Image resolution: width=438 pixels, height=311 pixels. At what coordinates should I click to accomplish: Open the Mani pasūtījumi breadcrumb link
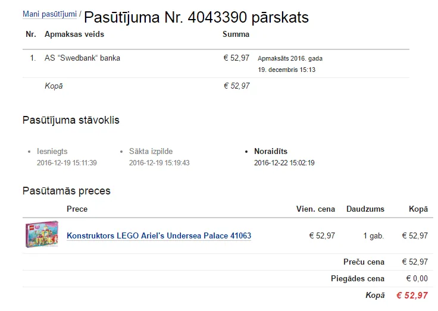click(49, 14)
